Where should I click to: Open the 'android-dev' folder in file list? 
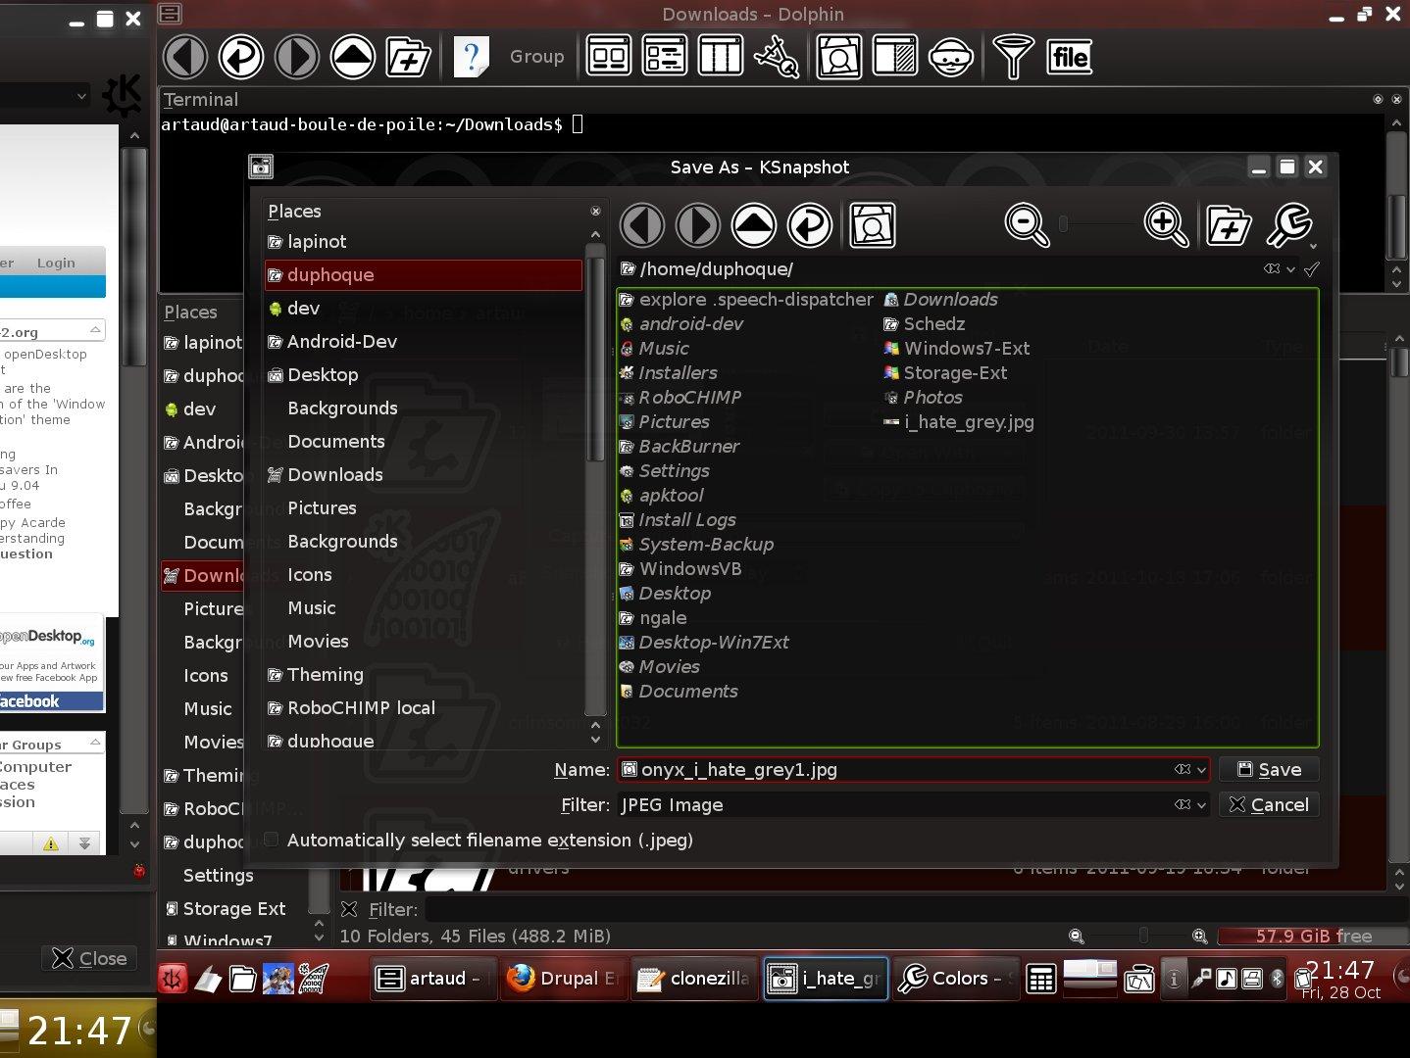click(x=681, y=324)
